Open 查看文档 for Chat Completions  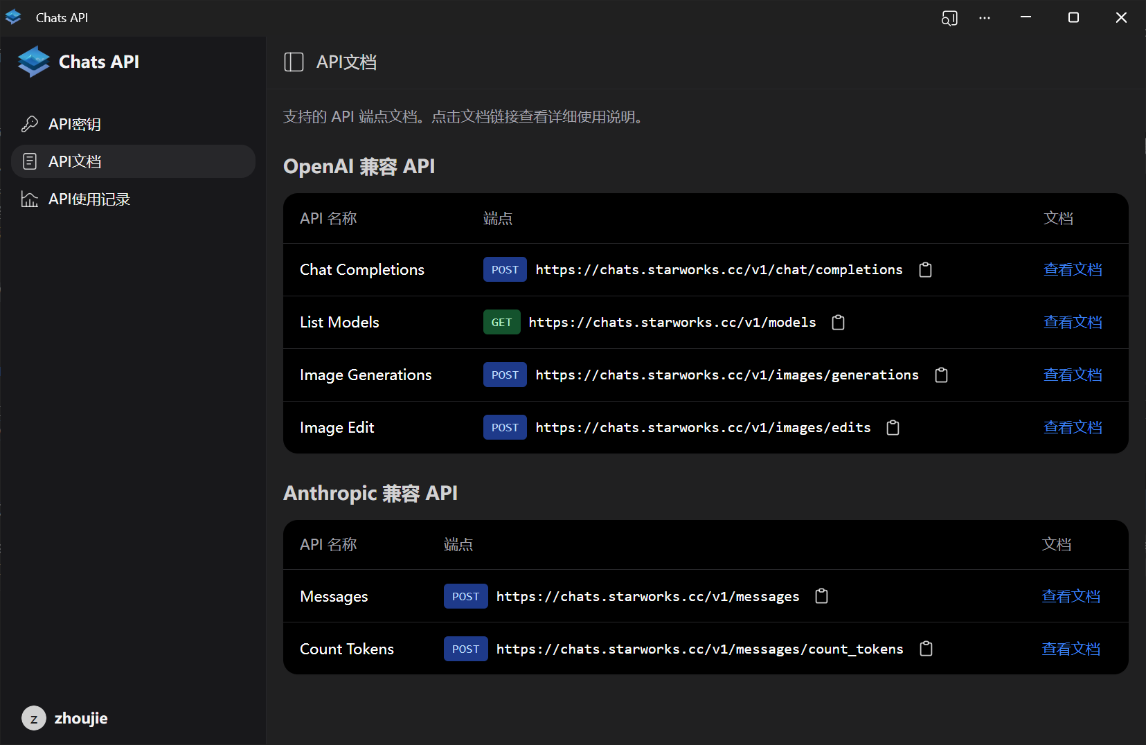[1073, 270]
